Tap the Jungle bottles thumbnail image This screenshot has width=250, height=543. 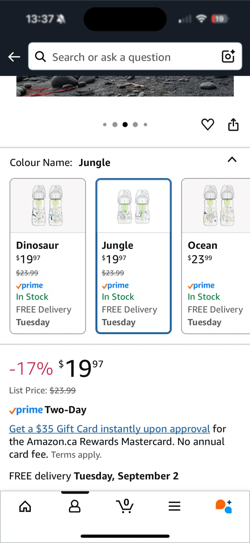[x=134, y=206]
